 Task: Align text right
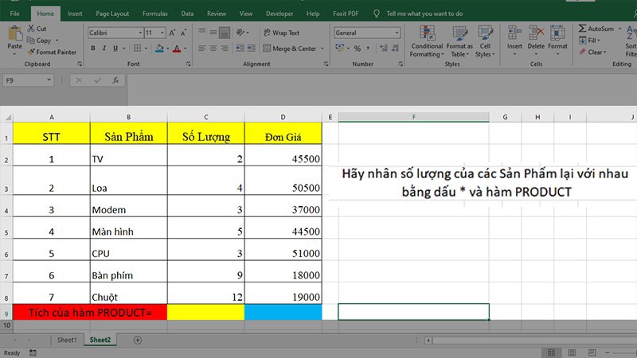[225, 49]
